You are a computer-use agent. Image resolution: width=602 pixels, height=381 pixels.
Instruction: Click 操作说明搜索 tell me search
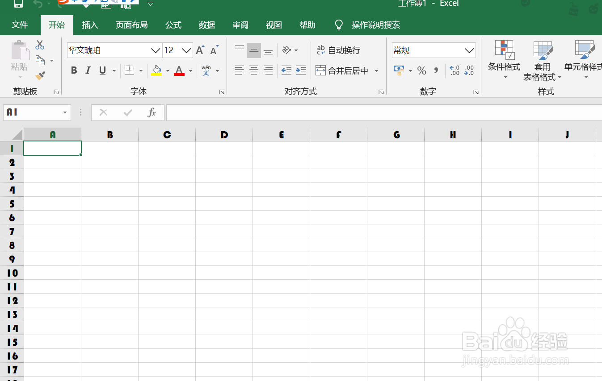tap(368, 25)
